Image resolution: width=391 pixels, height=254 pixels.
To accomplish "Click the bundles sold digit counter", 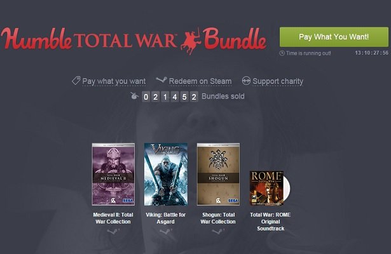I will point(170,97).
